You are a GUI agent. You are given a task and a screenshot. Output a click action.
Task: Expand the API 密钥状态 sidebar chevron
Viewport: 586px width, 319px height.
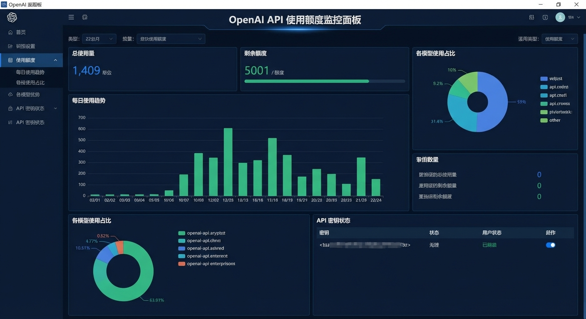55,108
